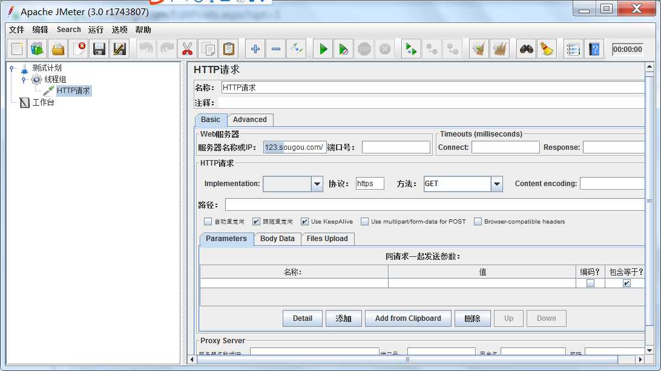The width and height of the screenshot is (661, 371).
Task: Click the Remote start all icon
Action: click(x=410, y=49)
